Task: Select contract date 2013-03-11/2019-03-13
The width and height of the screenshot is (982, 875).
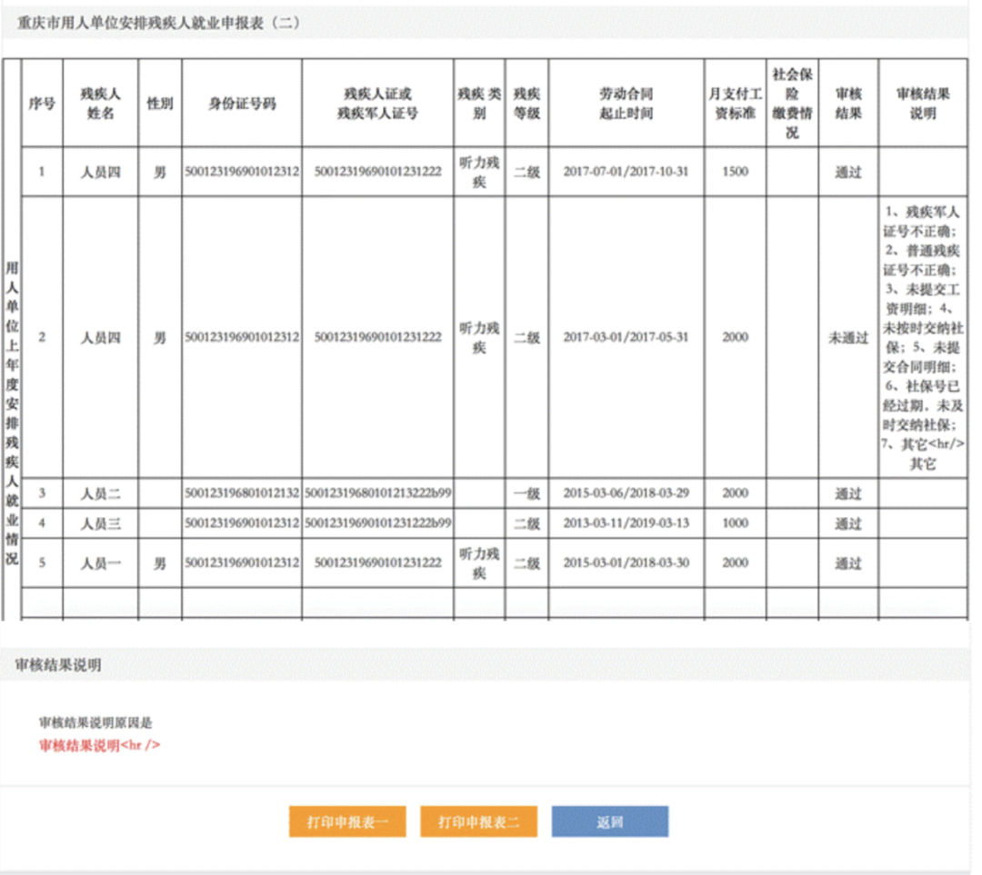Action: 626,523
